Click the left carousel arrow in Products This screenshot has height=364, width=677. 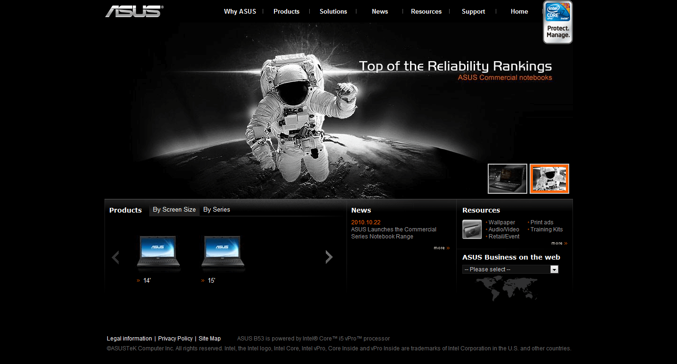115,257
